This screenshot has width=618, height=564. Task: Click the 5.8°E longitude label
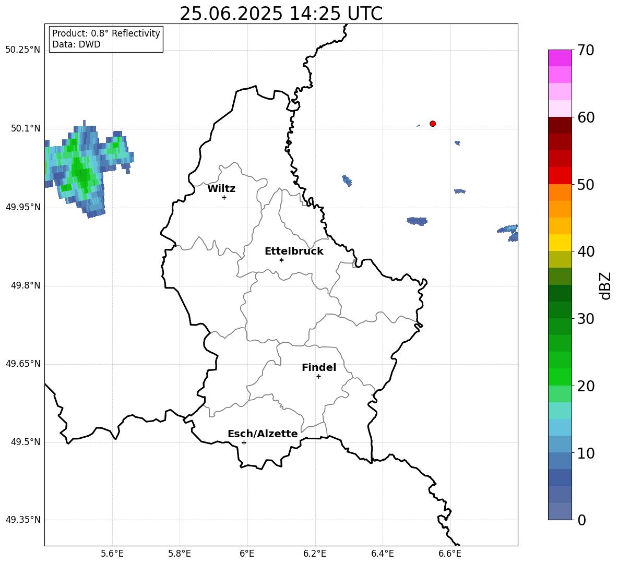(x=180, y=554)
